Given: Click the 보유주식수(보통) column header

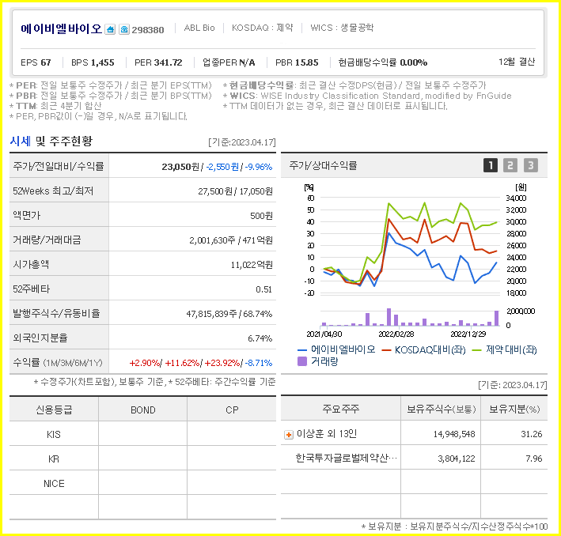Looking at the screenshot, I should point(442,409).
